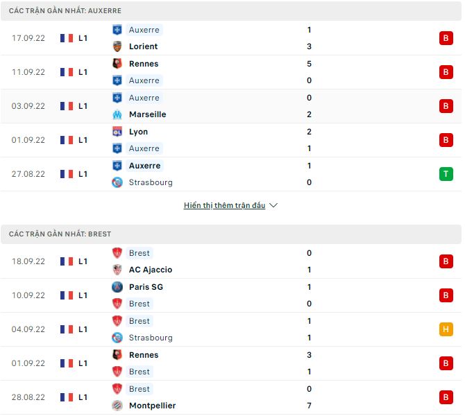Click the Lorient club crest icon
465x416 pixels.
tap(117, 46)
